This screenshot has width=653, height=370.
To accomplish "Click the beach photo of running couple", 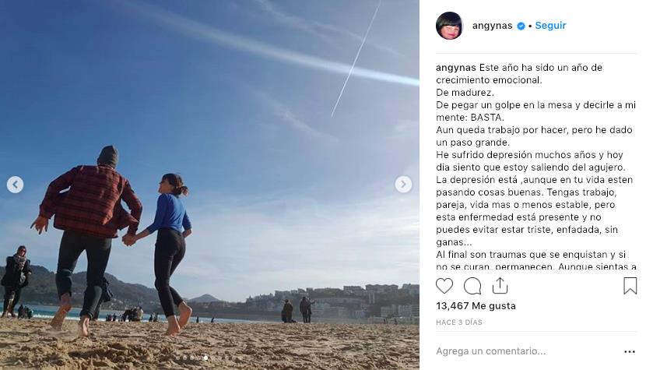I will (209, 185).
